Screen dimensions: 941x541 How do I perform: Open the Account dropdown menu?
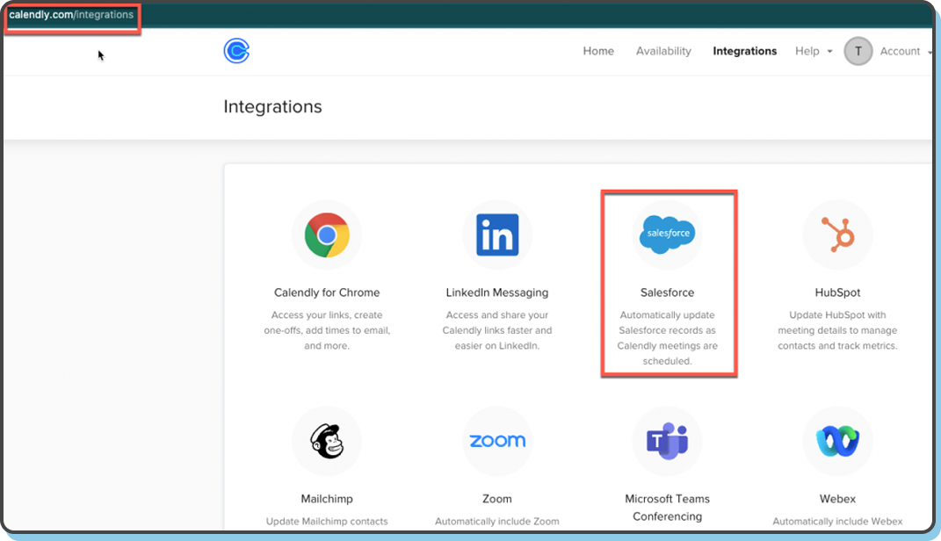[904, 51]
